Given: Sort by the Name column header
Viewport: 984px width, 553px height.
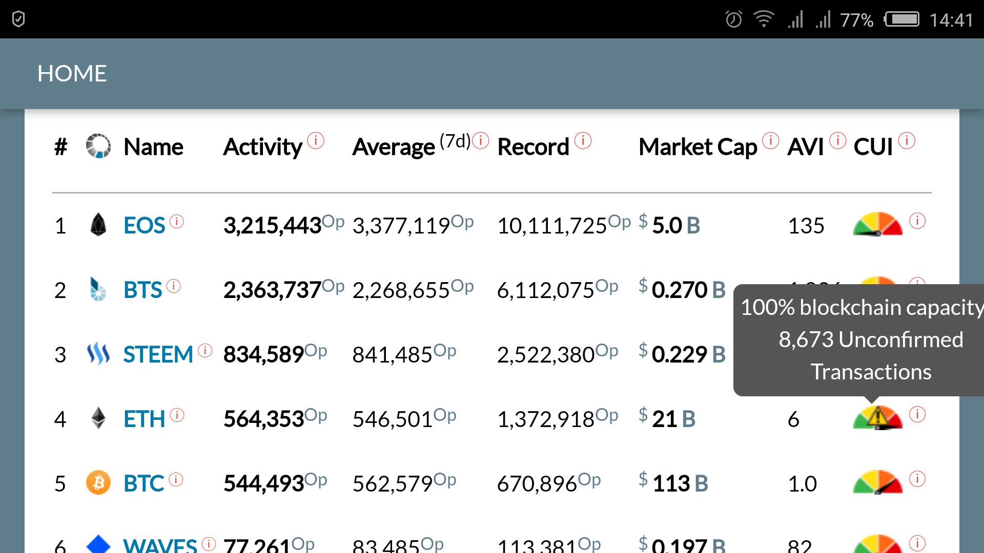Looking at the screenshot, I should pos(153,147).
